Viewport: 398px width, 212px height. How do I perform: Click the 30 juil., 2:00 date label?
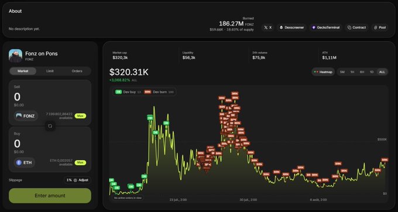(248, 200)
